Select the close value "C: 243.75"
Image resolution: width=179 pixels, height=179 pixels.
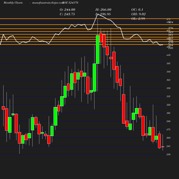click(x=67, y=14)
